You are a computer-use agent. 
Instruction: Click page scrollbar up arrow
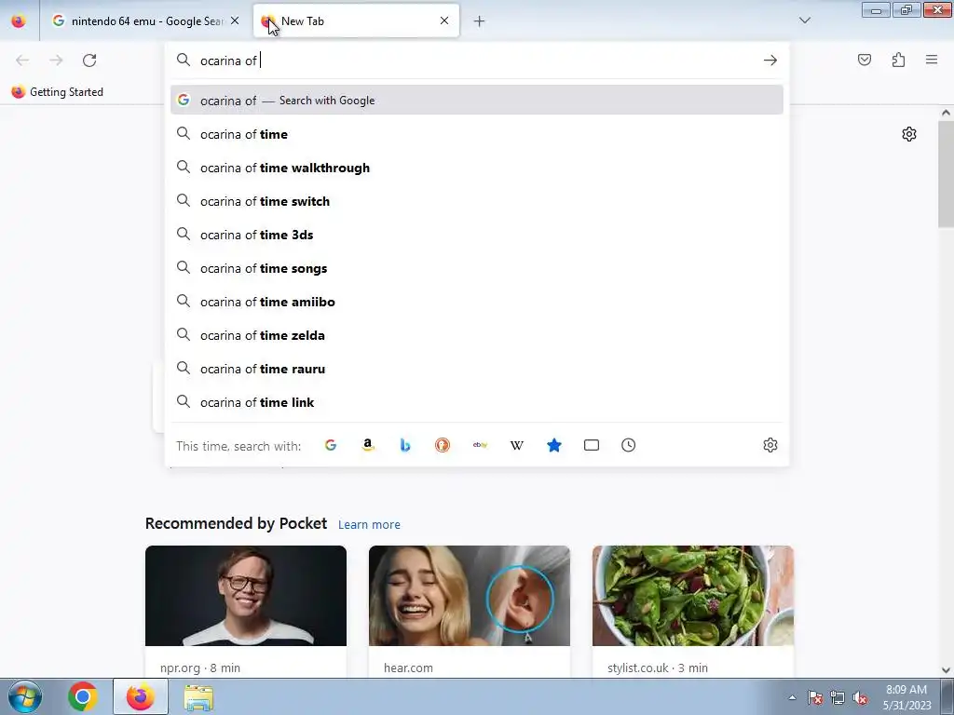[946, 113]
